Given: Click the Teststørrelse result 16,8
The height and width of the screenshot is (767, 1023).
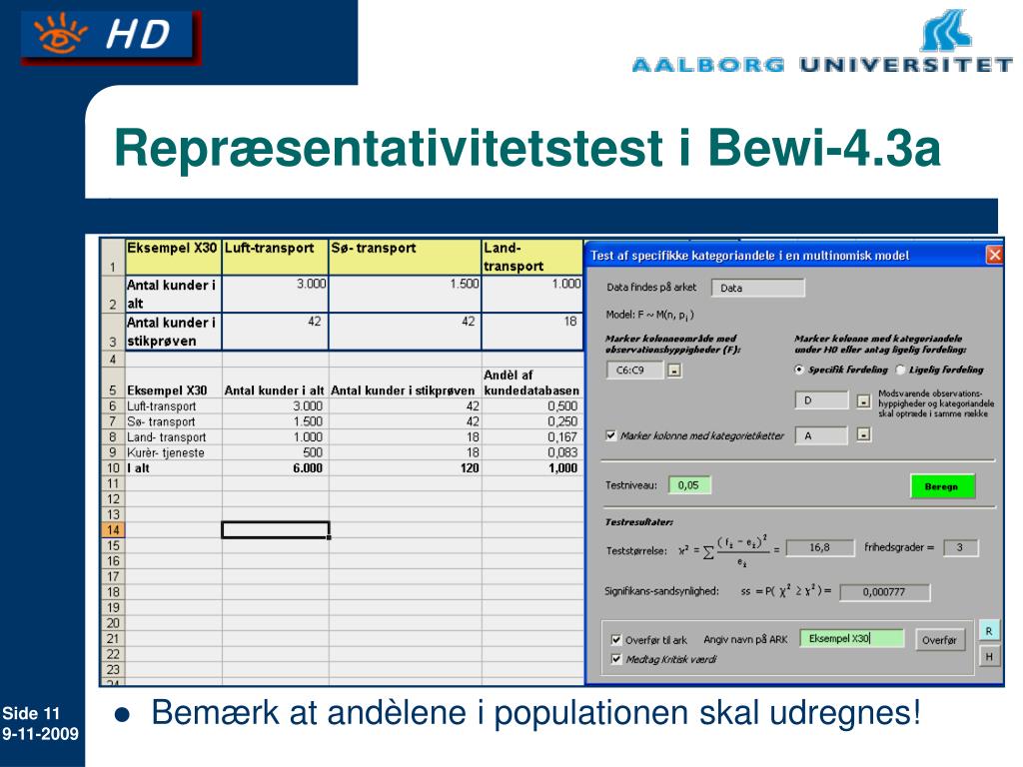Looking at the screenshot, I should (820, 548).
